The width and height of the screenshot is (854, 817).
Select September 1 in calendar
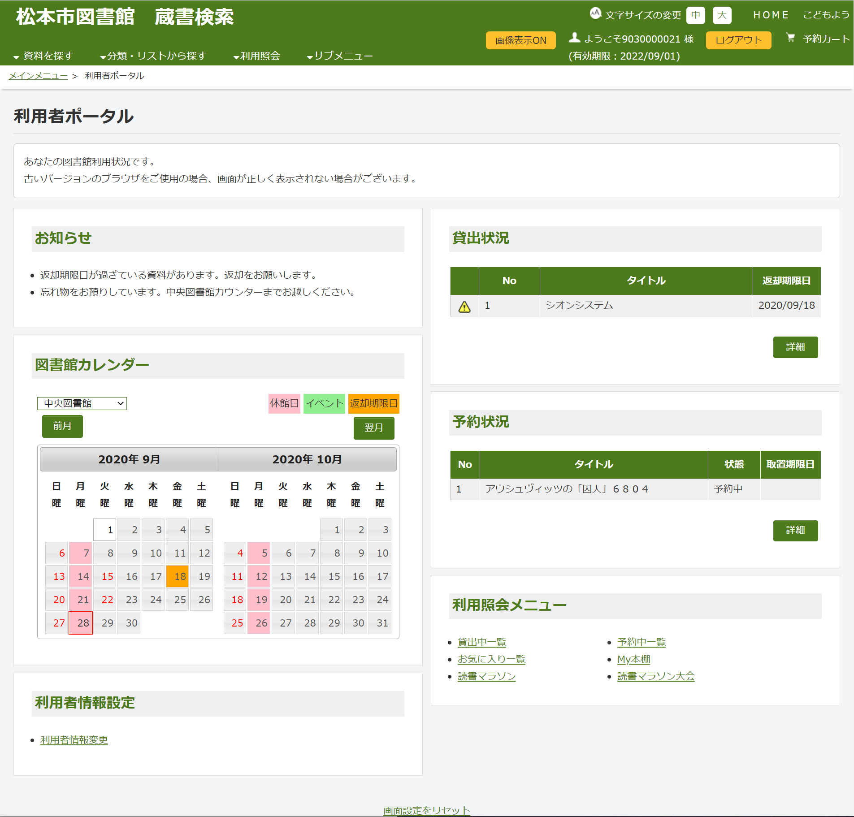[x=105, y=530]
